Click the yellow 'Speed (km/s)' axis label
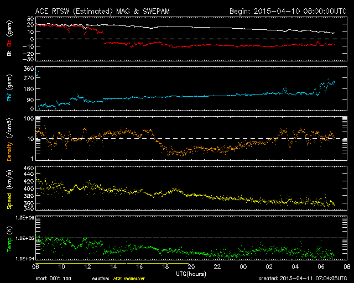This screenshot has height=283, width=354. [9, 190]
